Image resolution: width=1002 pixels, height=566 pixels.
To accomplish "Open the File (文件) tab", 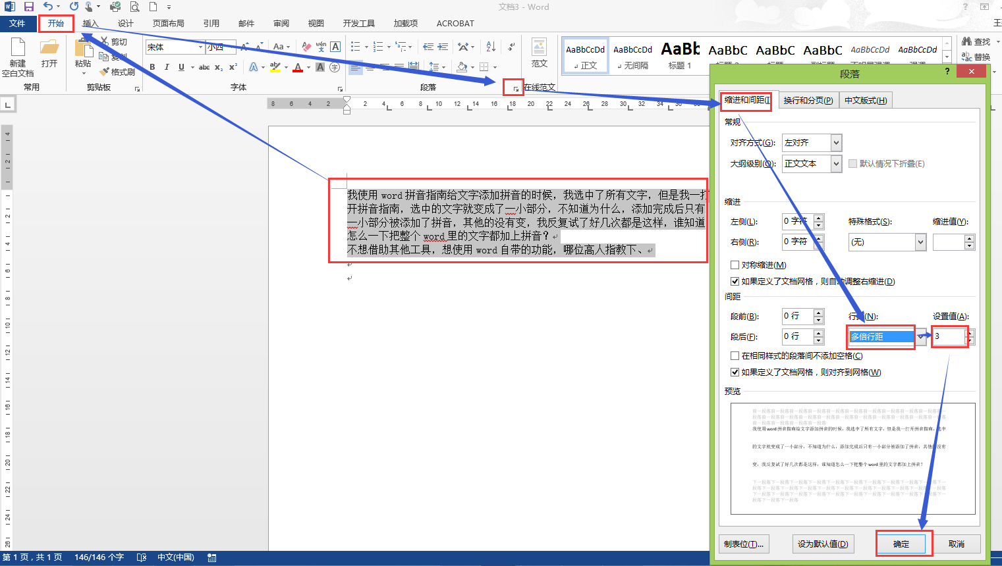I will pos(17,24).
